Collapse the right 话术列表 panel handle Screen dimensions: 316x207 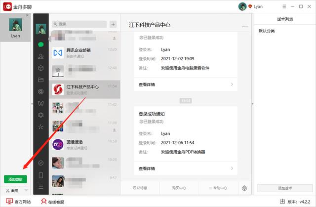point(253,104)
